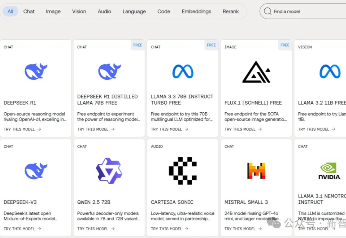The image size is (346, 238).
Task: Open the LLAMA 3.3 70B INSTRUCT TURBO FREE title
Action: (182, 99)
